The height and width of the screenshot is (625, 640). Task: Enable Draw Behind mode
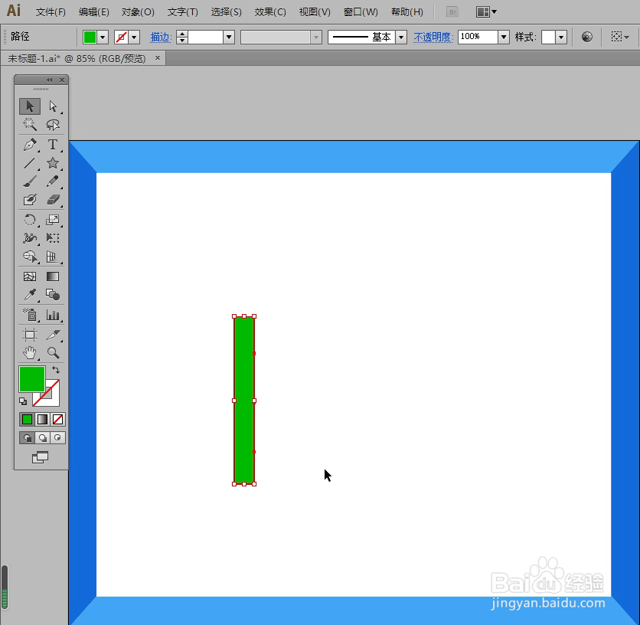point(42,438)
